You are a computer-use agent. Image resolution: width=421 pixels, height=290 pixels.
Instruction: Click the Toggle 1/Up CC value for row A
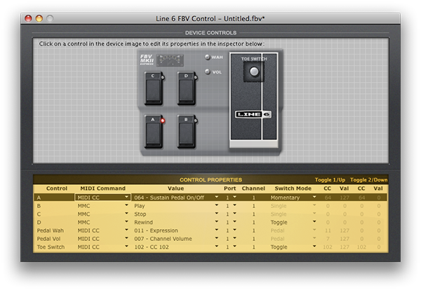click(328, 198)
